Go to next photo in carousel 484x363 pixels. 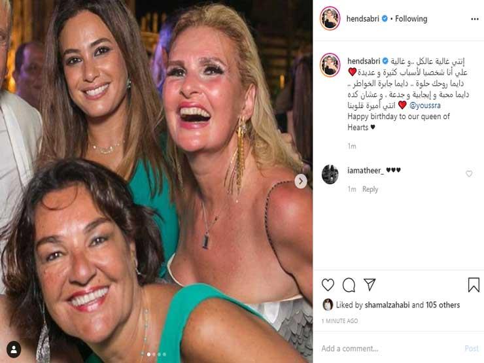(x=301, y=181)
